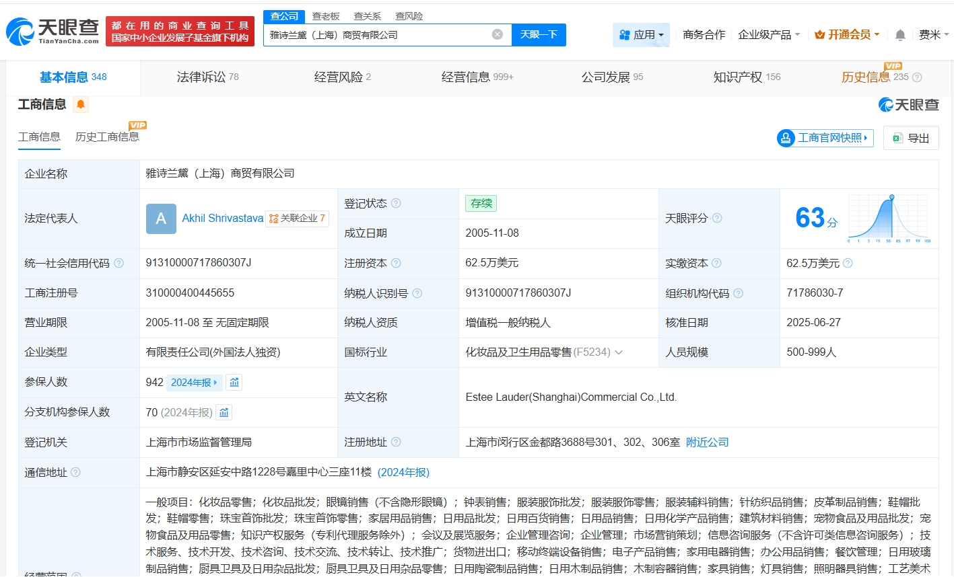
Task: Open notifications via the bell icon
Action: coord(899,34)
